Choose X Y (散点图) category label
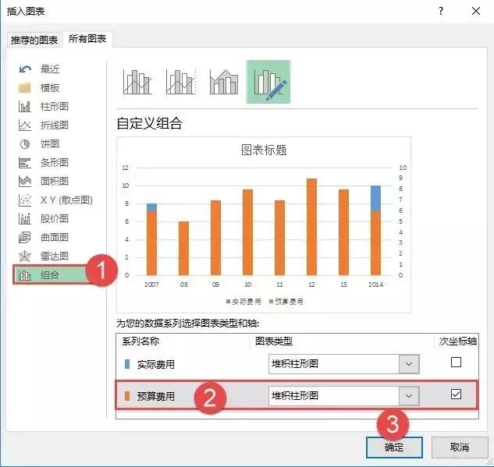 tap(66, 200)
